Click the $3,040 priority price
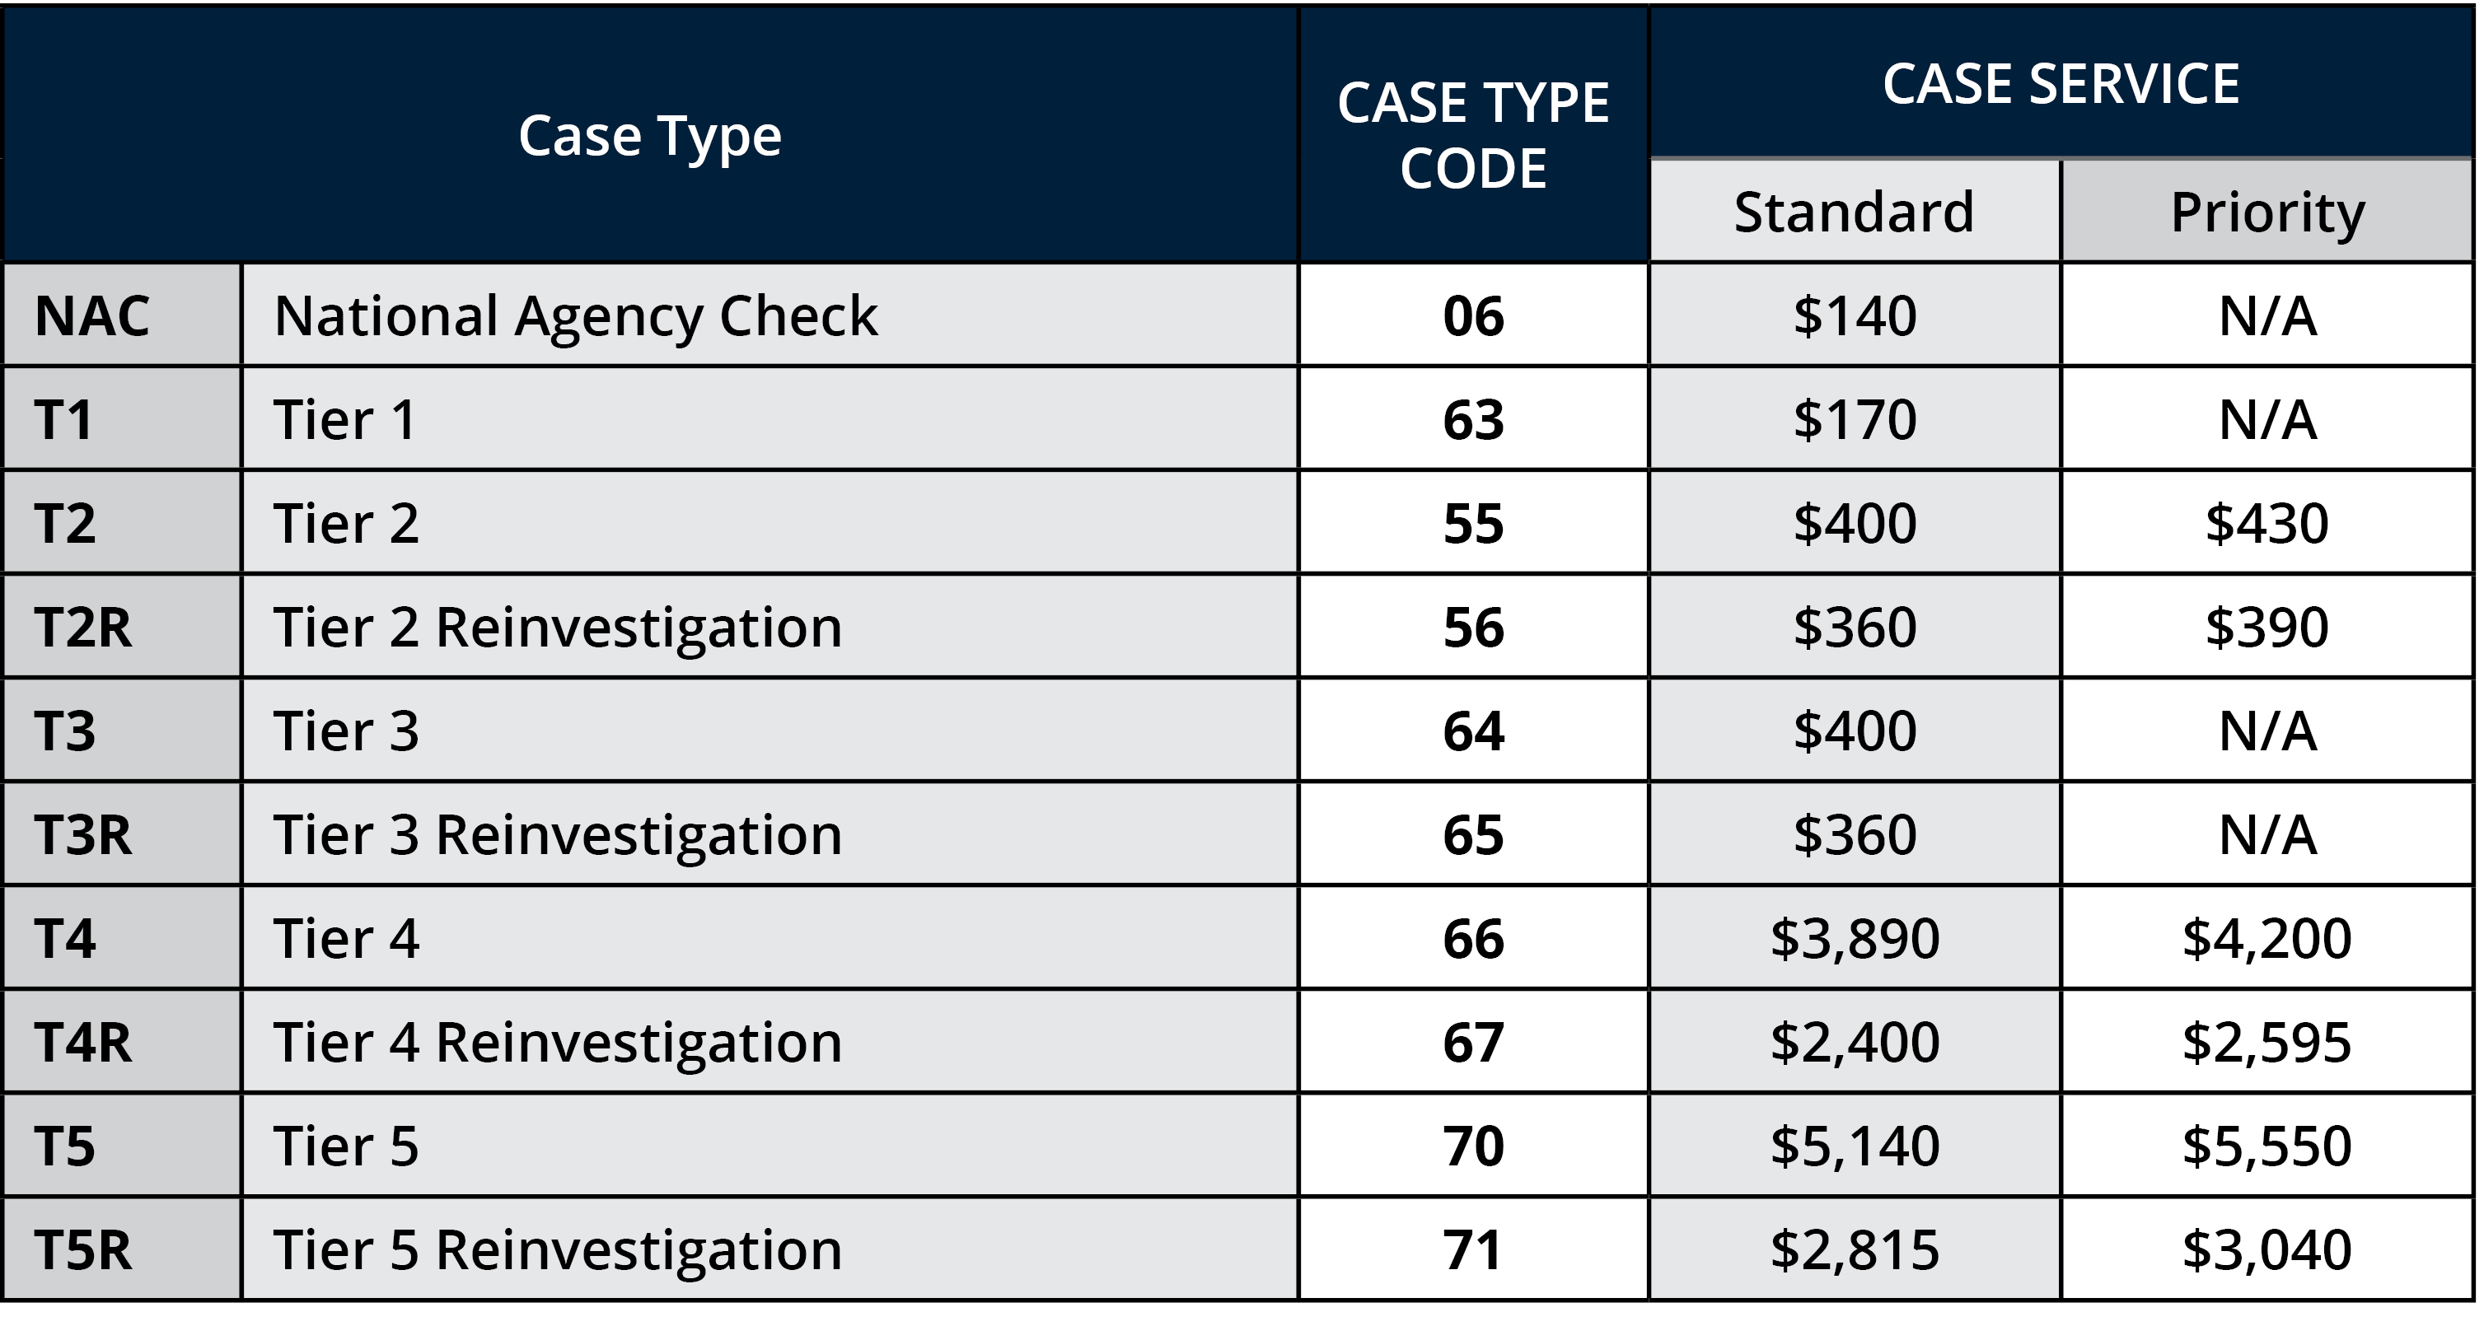The image size is (2484, 1326). (x=2267, y=1250)
